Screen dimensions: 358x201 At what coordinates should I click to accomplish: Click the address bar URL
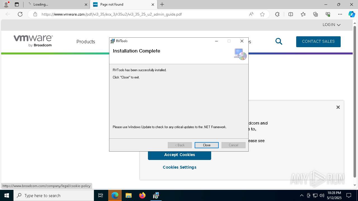click(x=112, y=14)
